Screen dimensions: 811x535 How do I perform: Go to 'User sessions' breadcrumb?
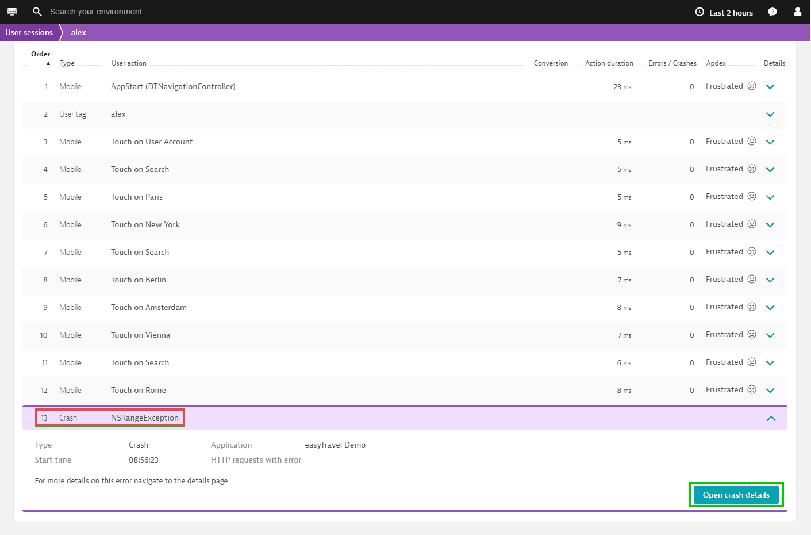point(29,32)
